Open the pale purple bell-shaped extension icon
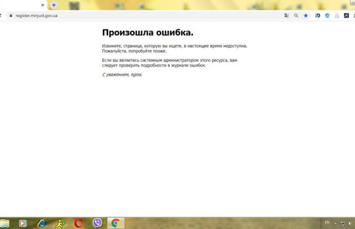The width and height of the screenshot is (355, 229). (337, 16)
